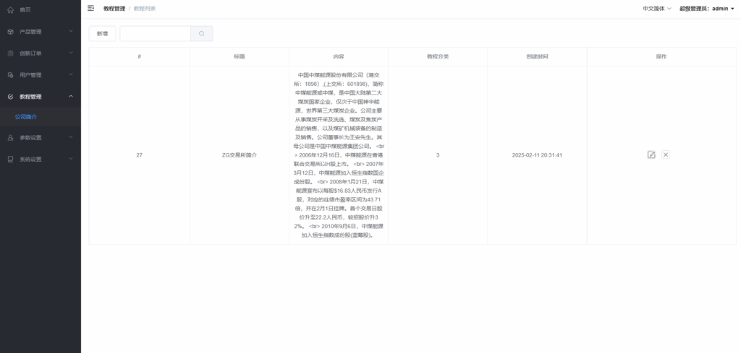The image size is (741, 353).
Task: Click the 内容 column header
Action: tap(339, 56)
